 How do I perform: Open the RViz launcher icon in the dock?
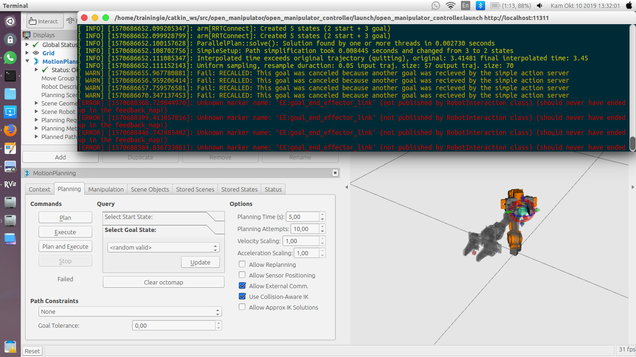point(10,185)
